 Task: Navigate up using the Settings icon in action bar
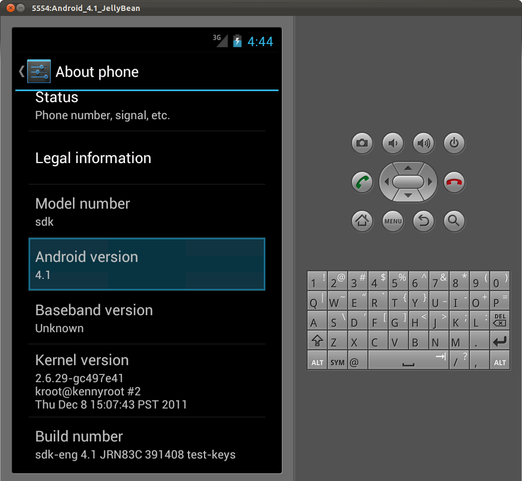[39, 71]
